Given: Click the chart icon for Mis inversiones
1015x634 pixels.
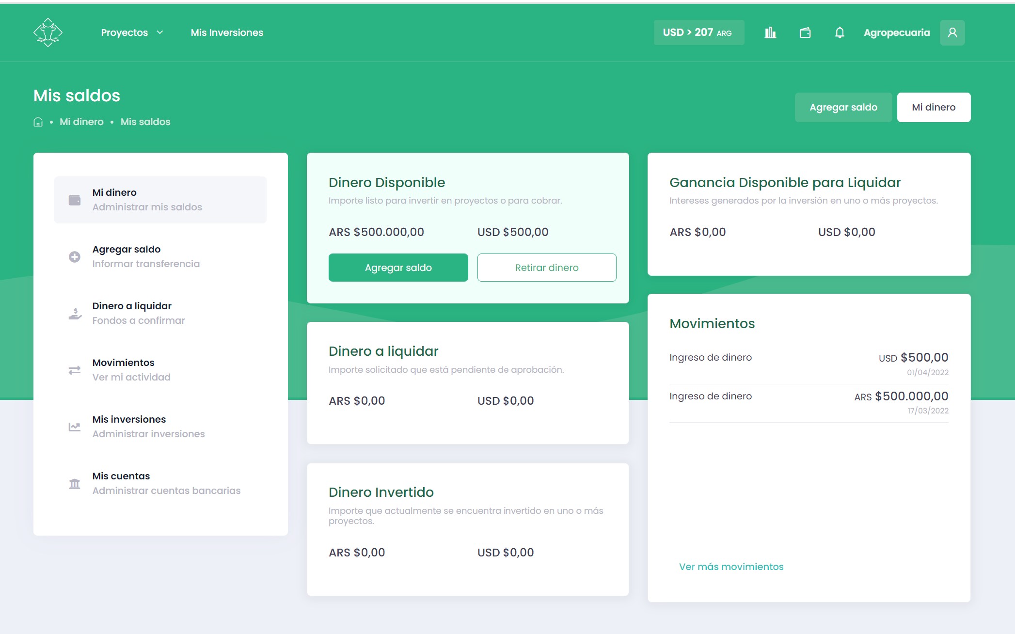Looking at the screenshot, I should point(75,427).
